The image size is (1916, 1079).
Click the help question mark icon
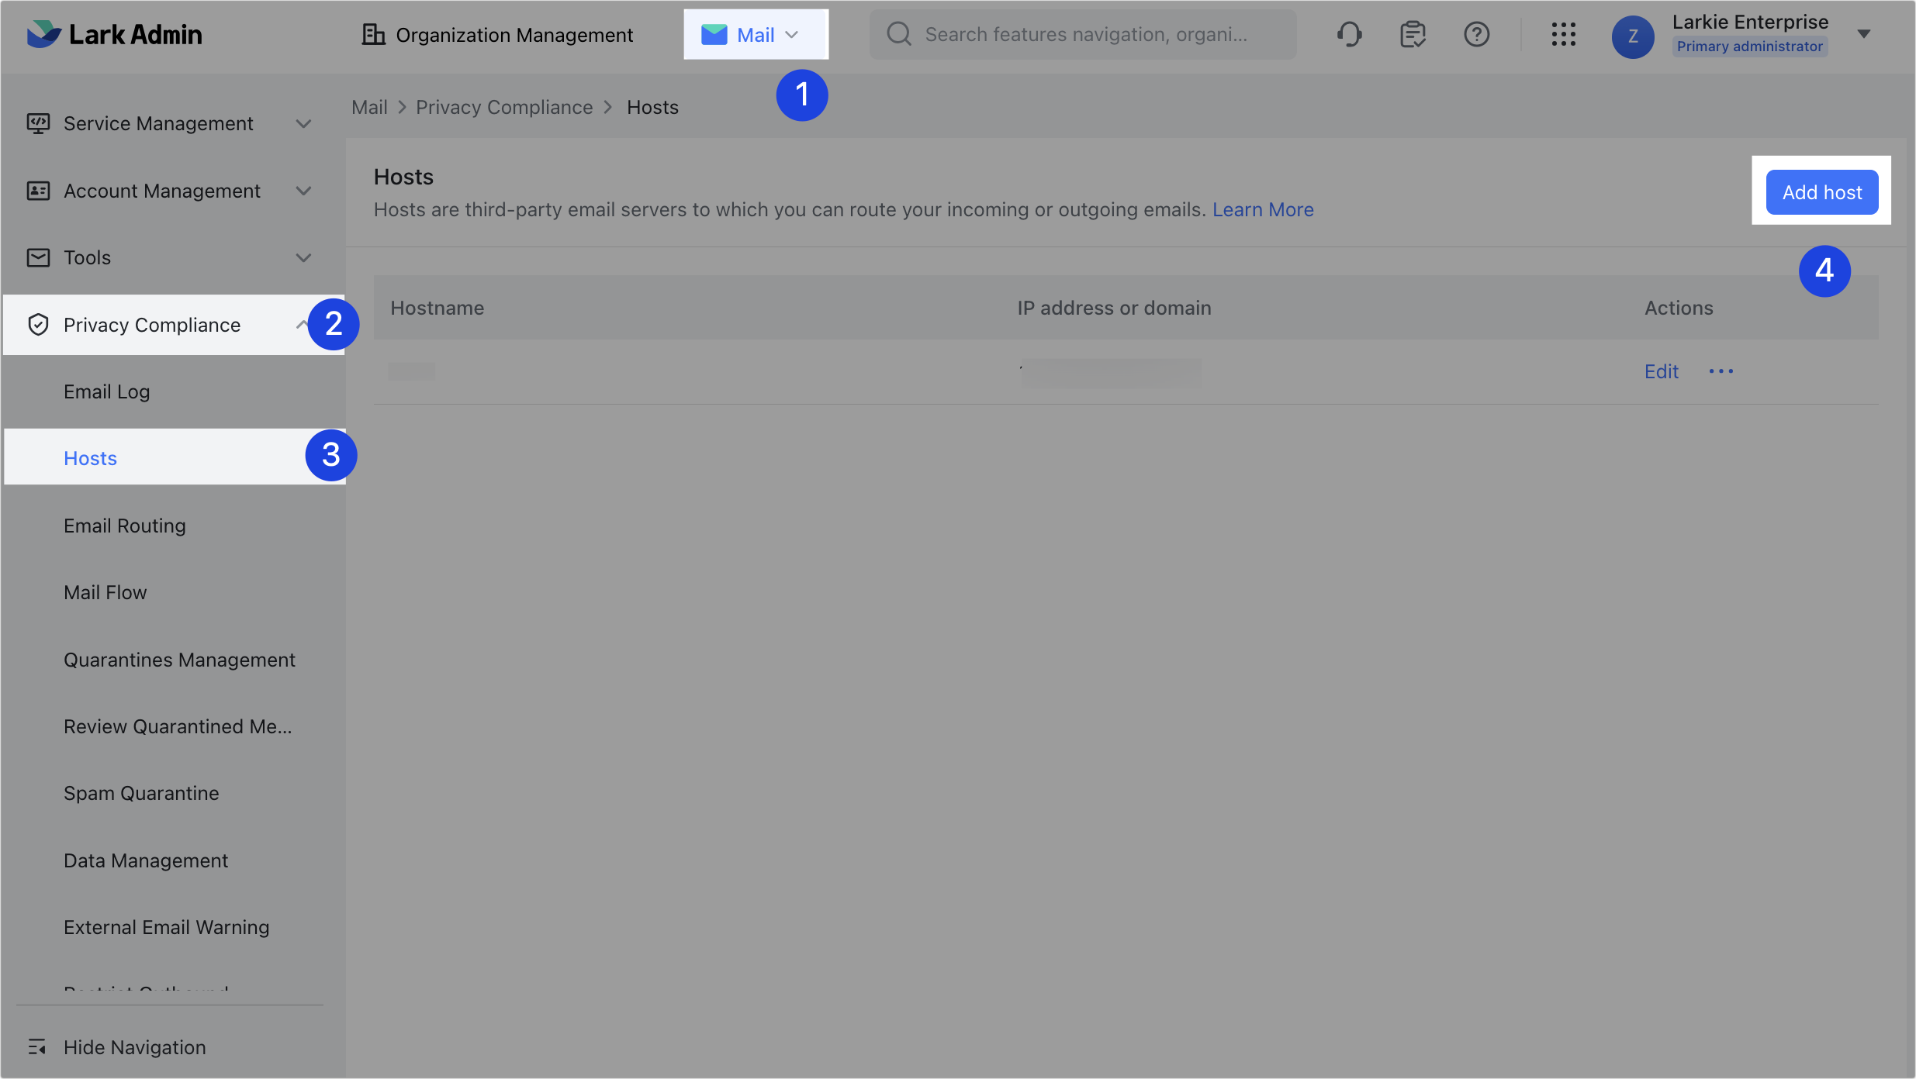click(x=1477, y=34)
